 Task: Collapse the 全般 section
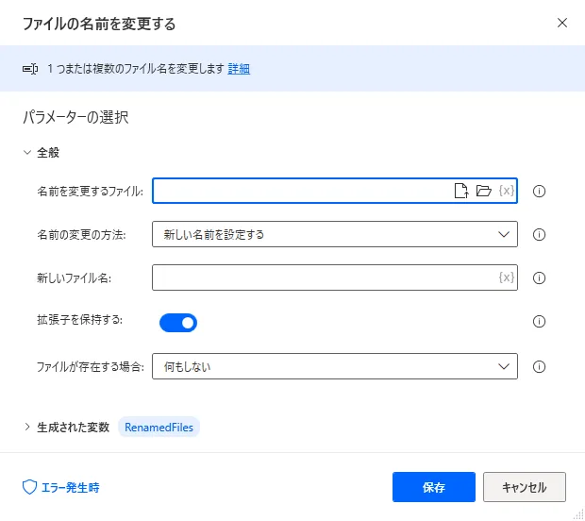(x=27, y=152)
